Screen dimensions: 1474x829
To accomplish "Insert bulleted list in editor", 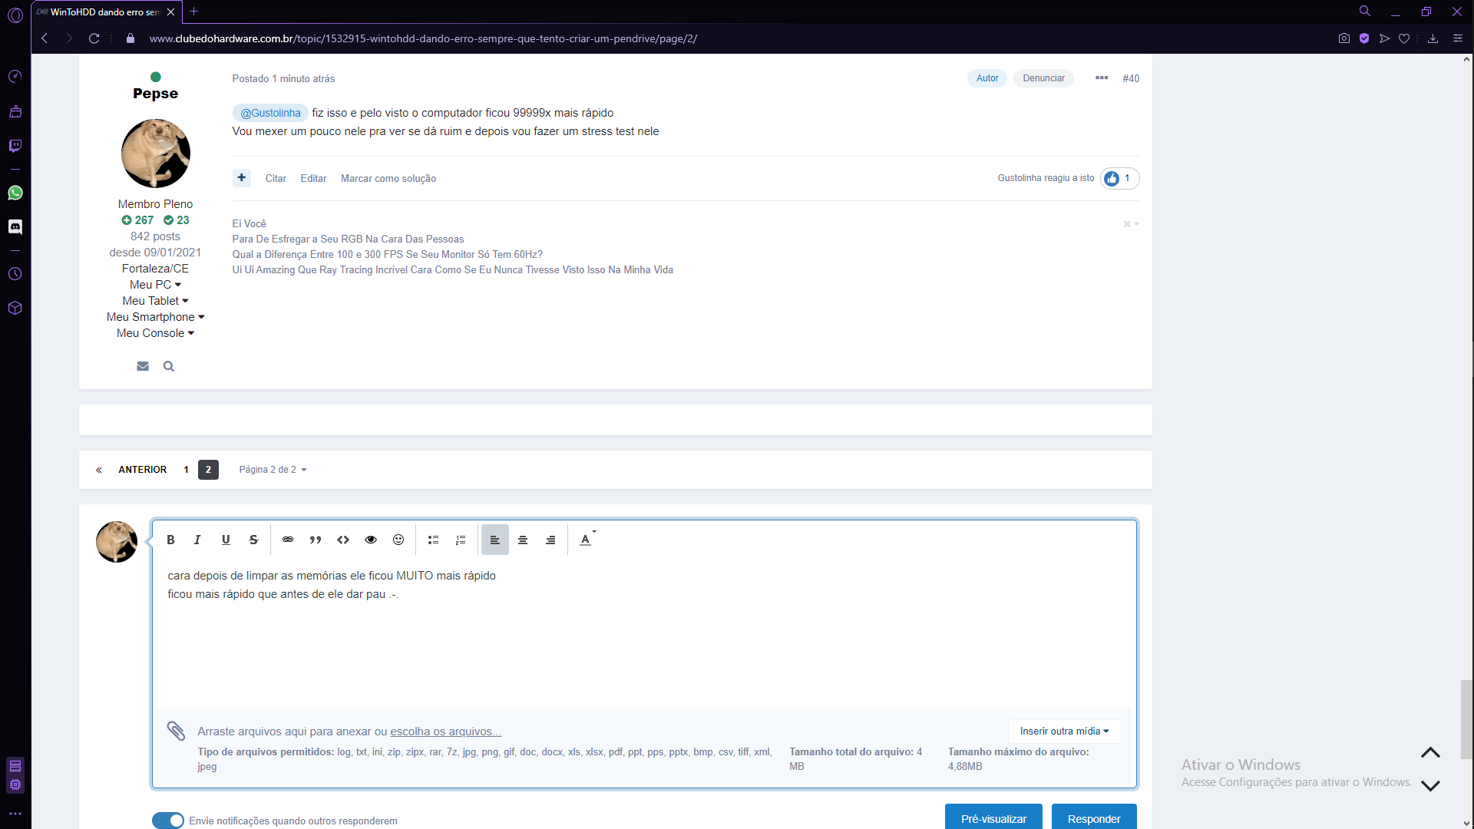I will pyautogui.click(x=433, y=540).
